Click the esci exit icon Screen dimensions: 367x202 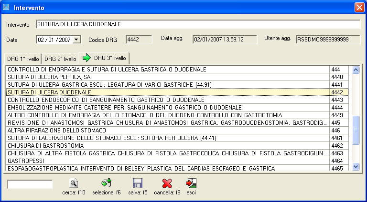tap(191, 183)
